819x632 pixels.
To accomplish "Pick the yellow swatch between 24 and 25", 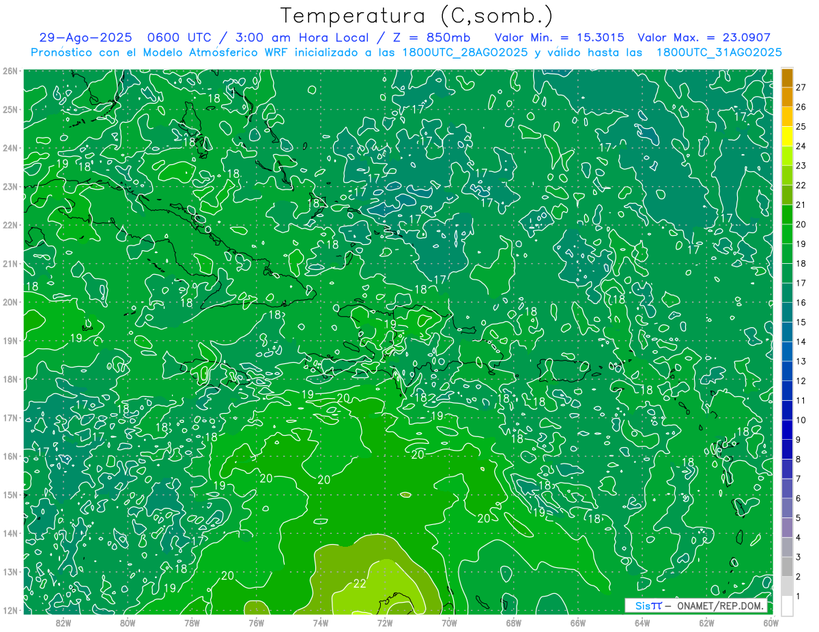I will pyautogui.click(x=787, y=136).
